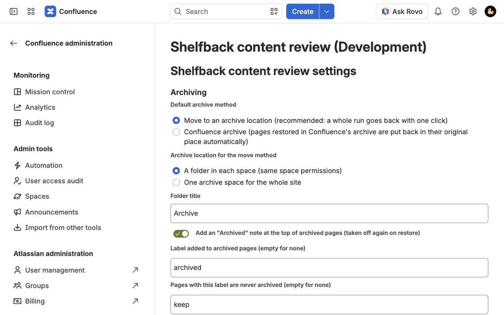Click the Billing icon

17,301
